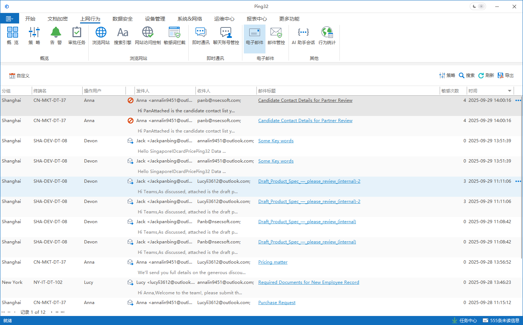Viewport: 523px width, 325px height.
Task: Open the 'Pricing matter' email link
Action: [x=273, y=262]
